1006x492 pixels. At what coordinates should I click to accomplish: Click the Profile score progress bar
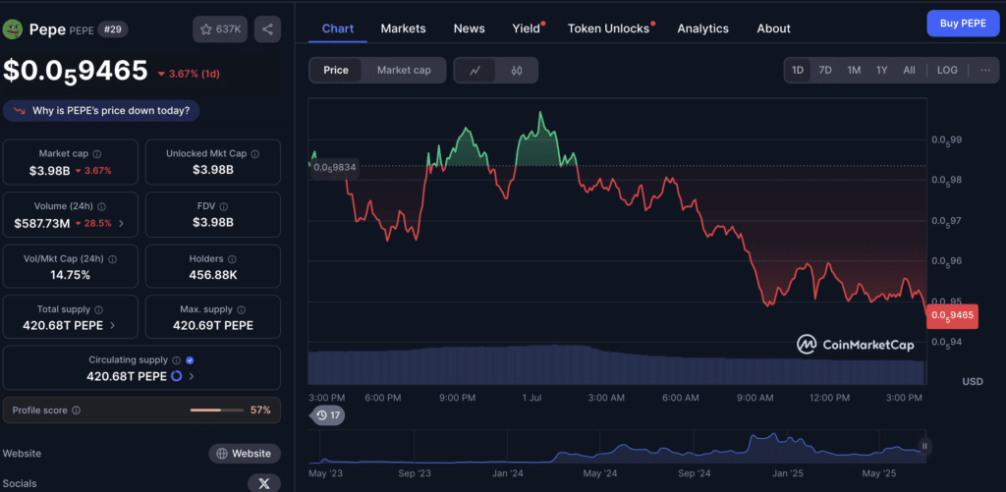pyautogui.click(x=217, y=410)
